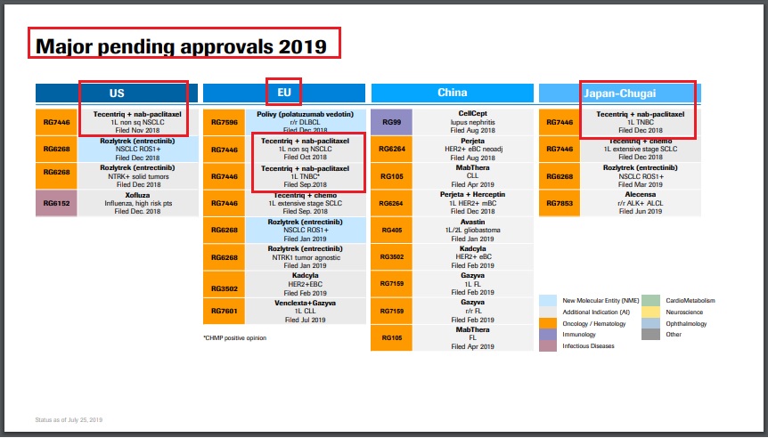The height and width of the screenshot is (438, 768).
Task: Click the "Major pending approvals 2019" slide title
Action: pos(181,46)
